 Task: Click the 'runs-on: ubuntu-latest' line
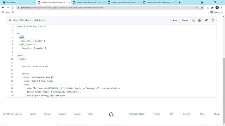click(35, 66)
